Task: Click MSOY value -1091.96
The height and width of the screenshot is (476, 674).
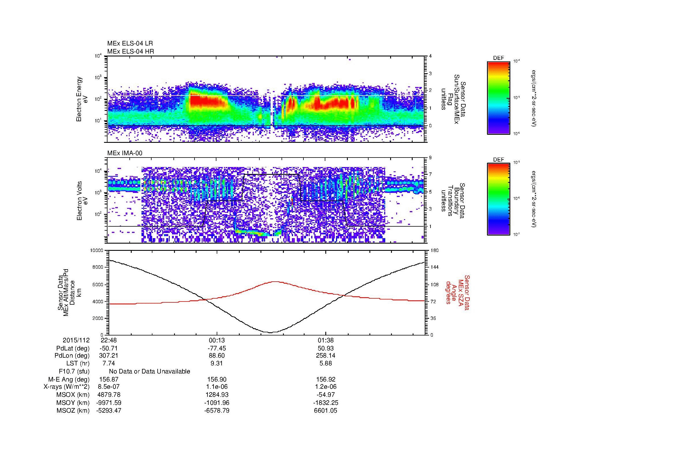Action: (x=217, y=403)
